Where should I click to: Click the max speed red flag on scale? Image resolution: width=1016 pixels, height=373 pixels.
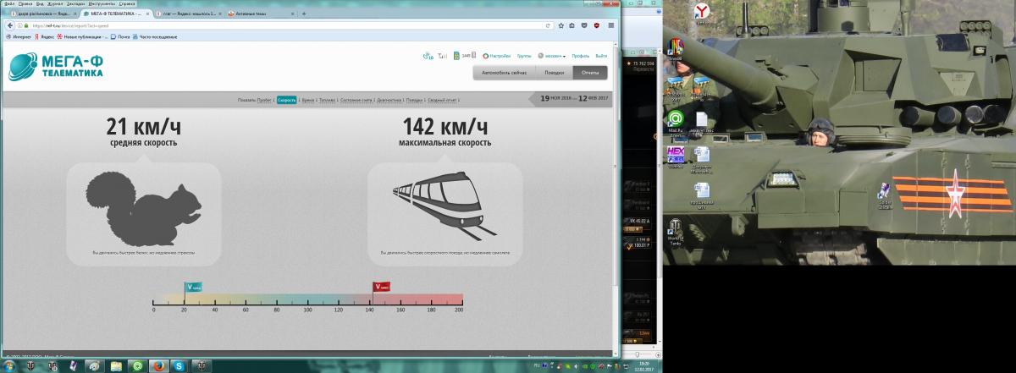coord(381,288)
